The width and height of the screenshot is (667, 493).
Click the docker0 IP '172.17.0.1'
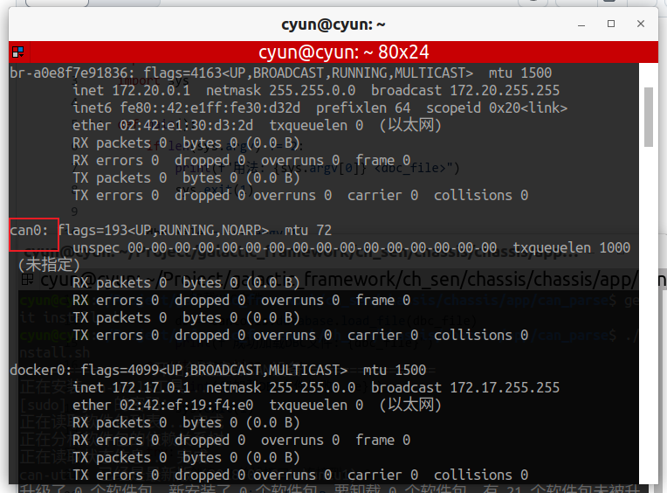coord(151,387)
